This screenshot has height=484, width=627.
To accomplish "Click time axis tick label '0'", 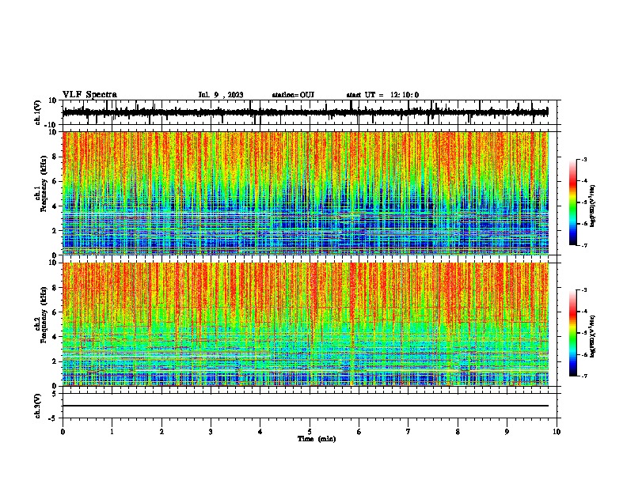I will click(63, 432).
